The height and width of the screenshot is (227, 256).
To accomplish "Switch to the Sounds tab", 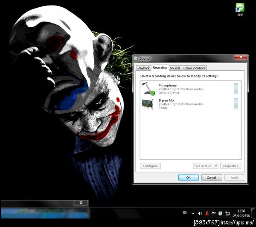I will pos(175,68).
